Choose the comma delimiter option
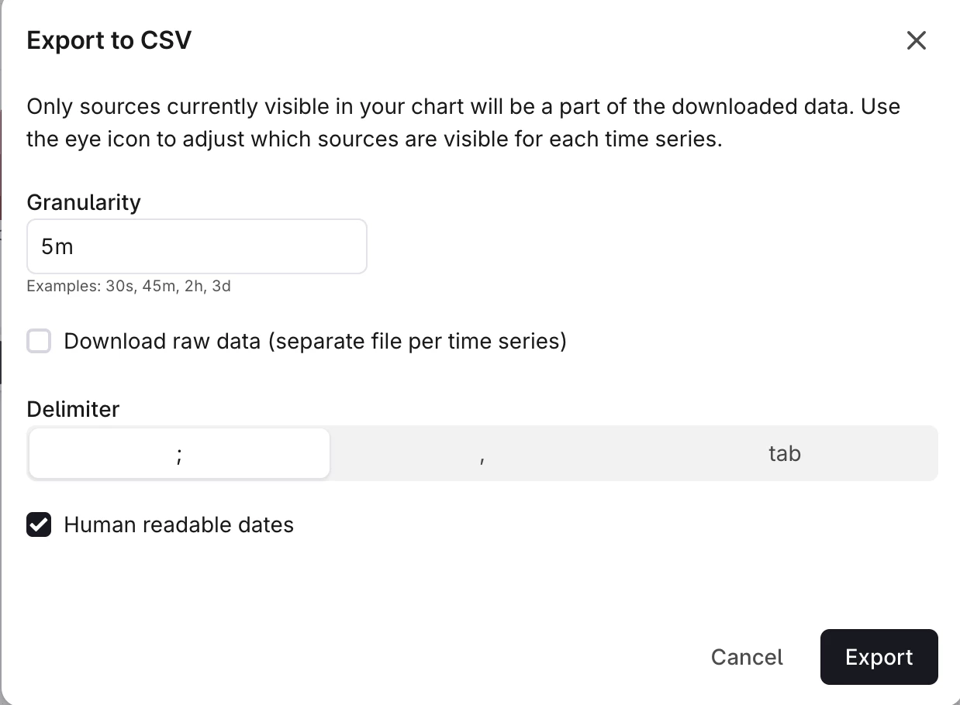 point(482,453)
